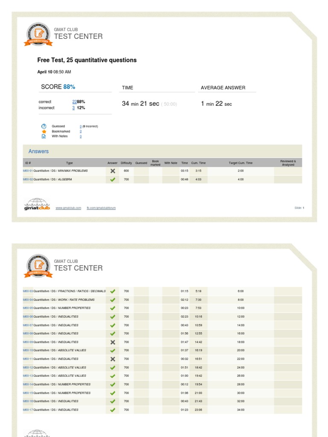Open question M60-03 link
This screenshot has height=437, width=328.
28,291
